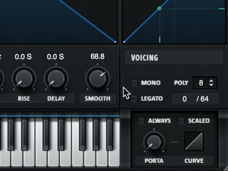Image resolution: width=228 pixels, height=171 pixels.
Task: Click the green curve point in graph
Action: click(x=159, y=8)
